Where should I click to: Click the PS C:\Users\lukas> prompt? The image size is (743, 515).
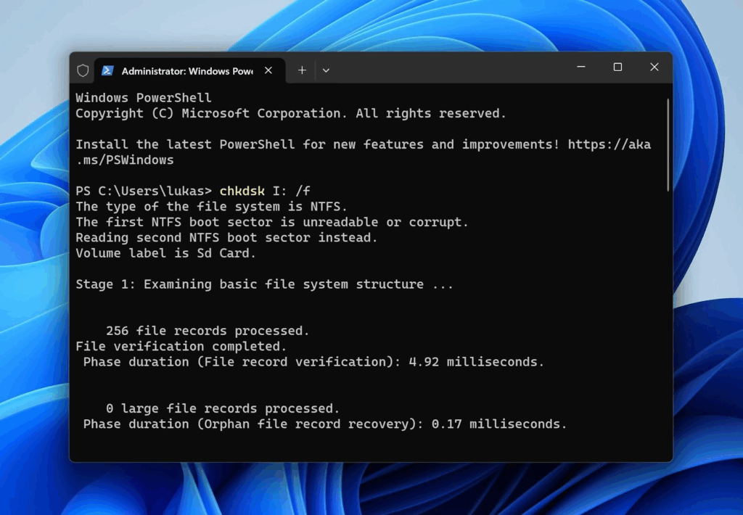tap(144, 191)
